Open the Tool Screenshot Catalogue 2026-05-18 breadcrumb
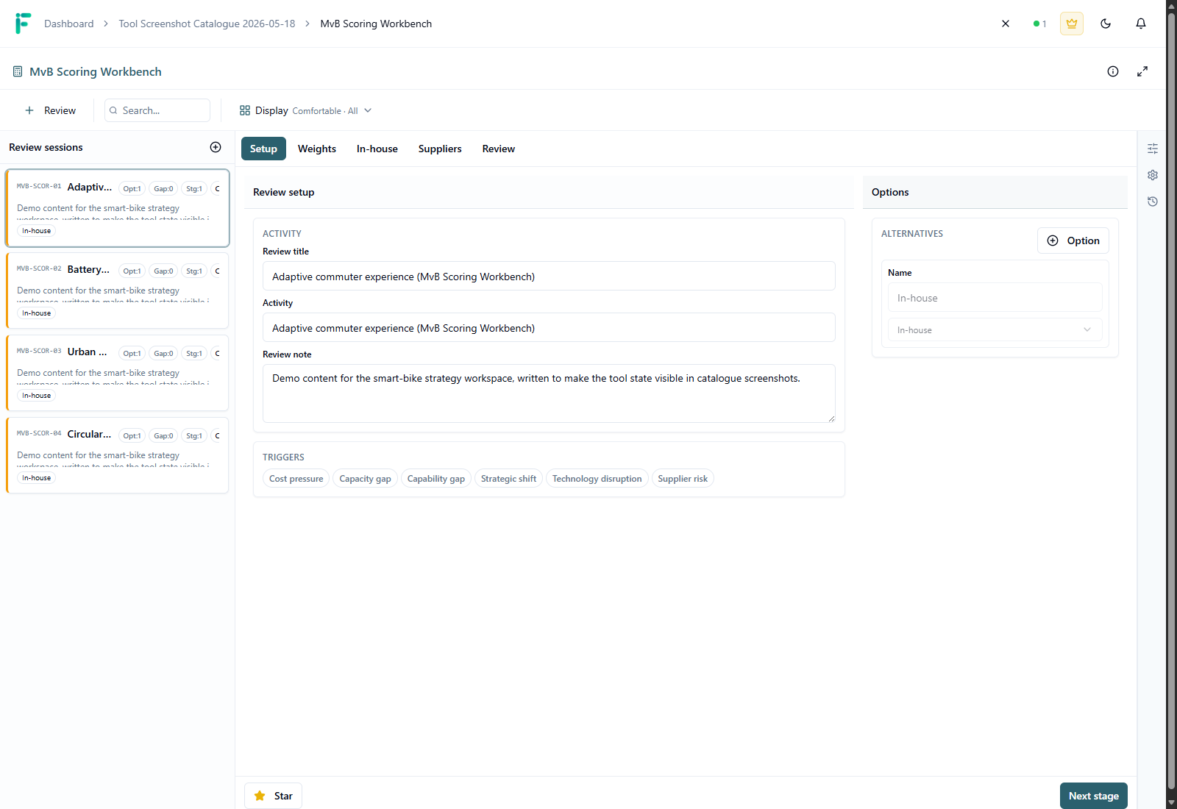The image size is (1177, 809). pyautogui.click(x=207, y=24)
